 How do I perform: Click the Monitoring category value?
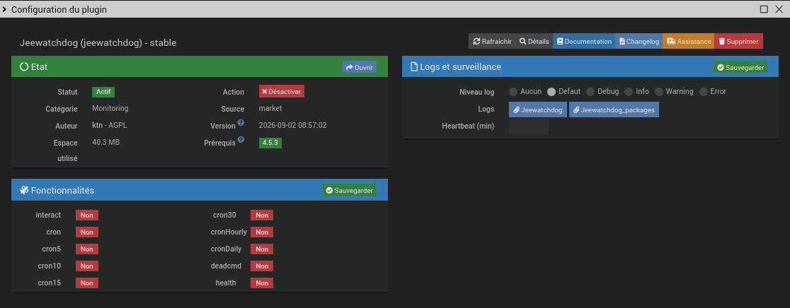(110, 108)
